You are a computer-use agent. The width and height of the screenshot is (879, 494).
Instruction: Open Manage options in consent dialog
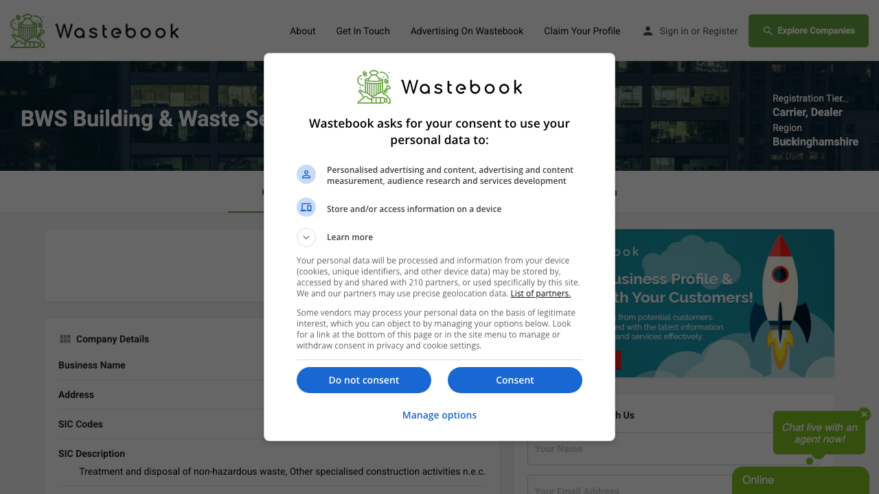(439, 414)
